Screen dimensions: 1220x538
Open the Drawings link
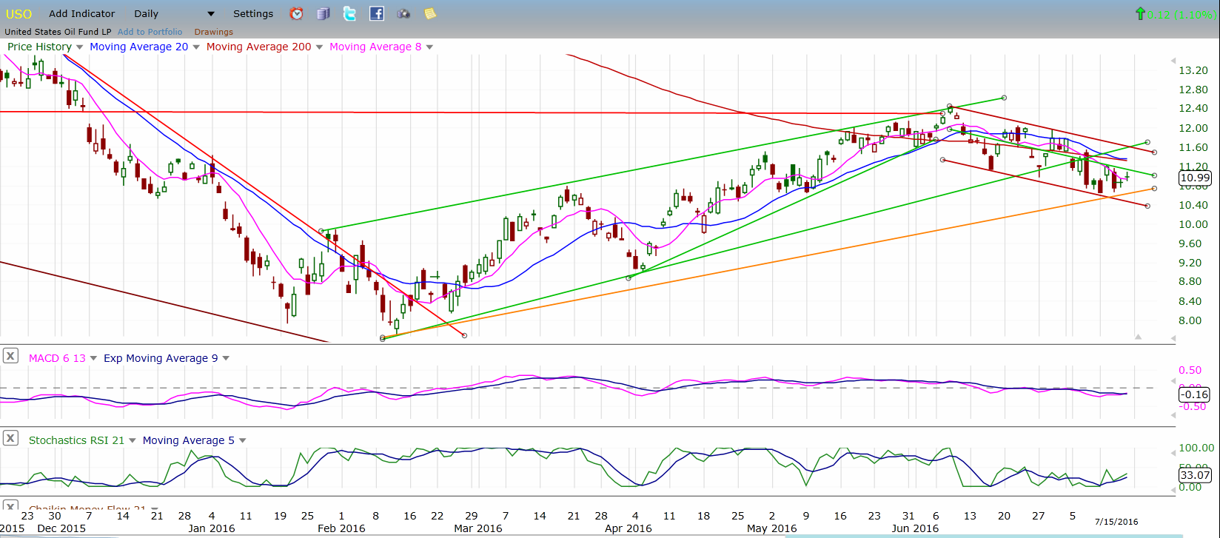(x=214, y=32)
